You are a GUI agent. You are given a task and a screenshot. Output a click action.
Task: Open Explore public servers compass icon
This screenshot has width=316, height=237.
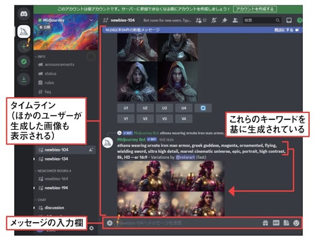coord(24,61)
